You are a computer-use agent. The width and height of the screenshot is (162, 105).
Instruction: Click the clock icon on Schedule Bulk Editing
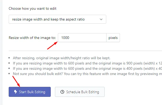(62, 92)
